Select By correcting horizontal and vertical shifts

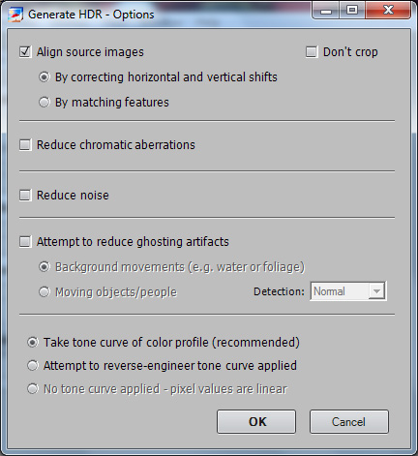point(45,77)
